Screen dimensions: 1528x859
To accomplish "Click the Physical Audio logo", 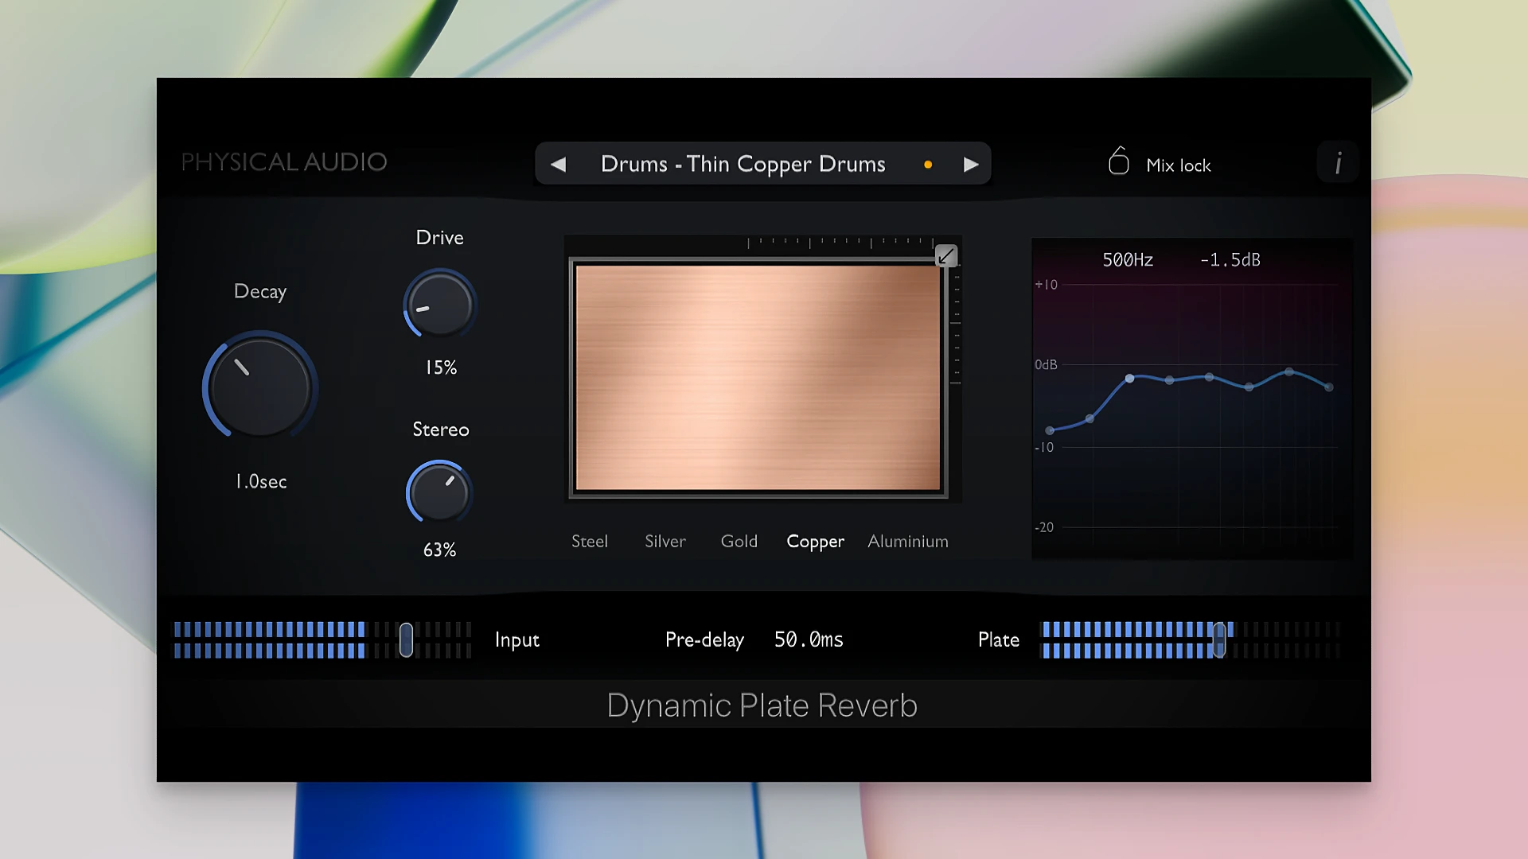I will click(284, 162).
